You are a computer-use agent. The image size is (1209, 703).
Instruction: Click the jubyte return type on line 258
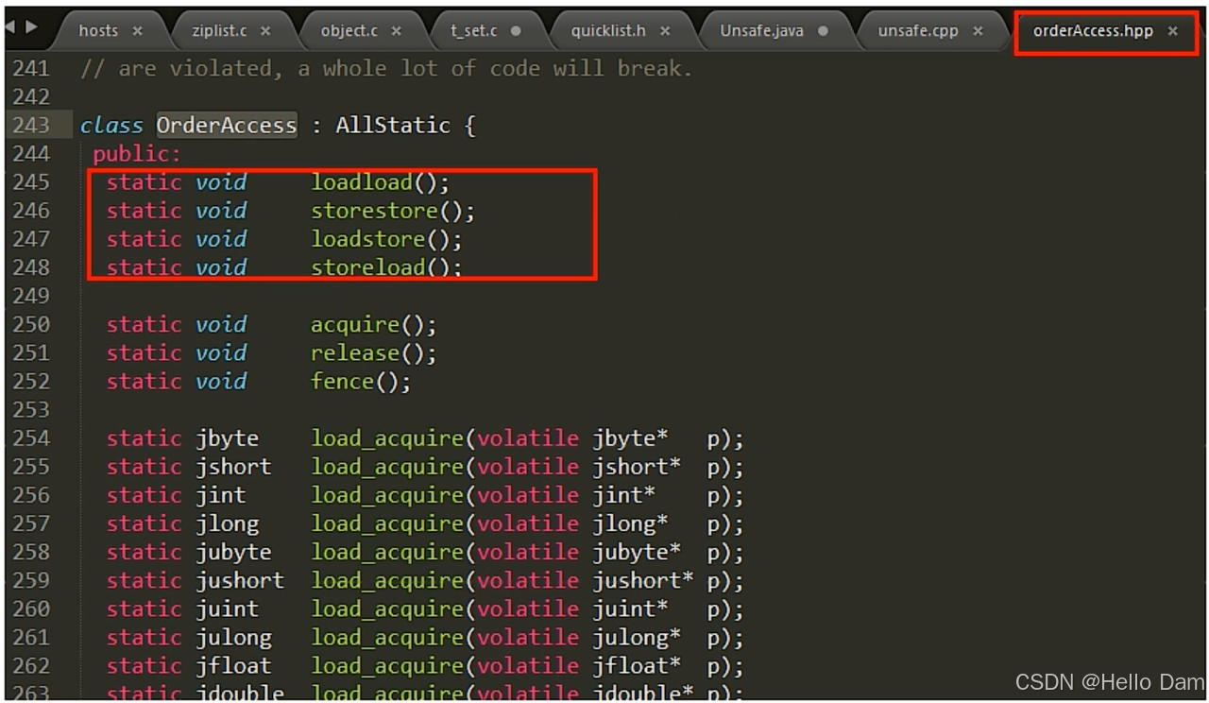233,552
